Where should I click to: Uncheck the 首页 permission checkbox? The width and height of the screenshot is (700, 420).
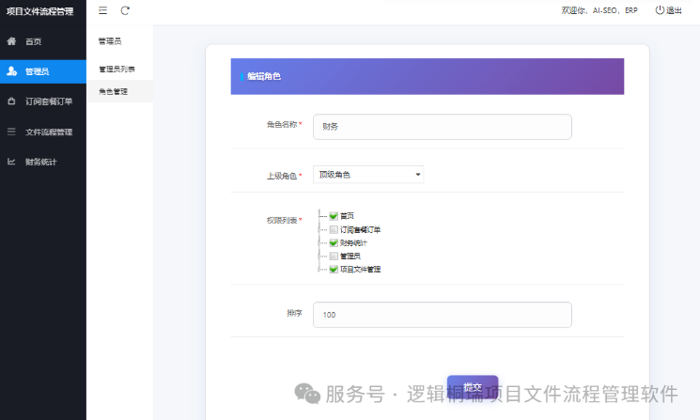coord(334,216)
